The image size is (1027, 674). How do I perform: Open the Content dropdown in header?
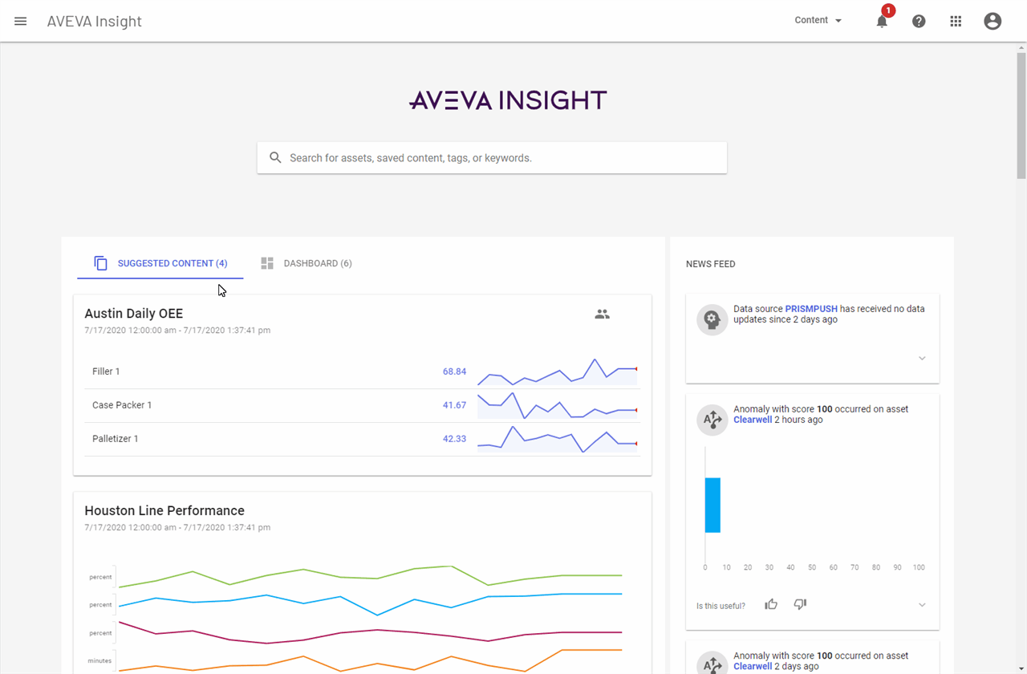click(818, 21)
